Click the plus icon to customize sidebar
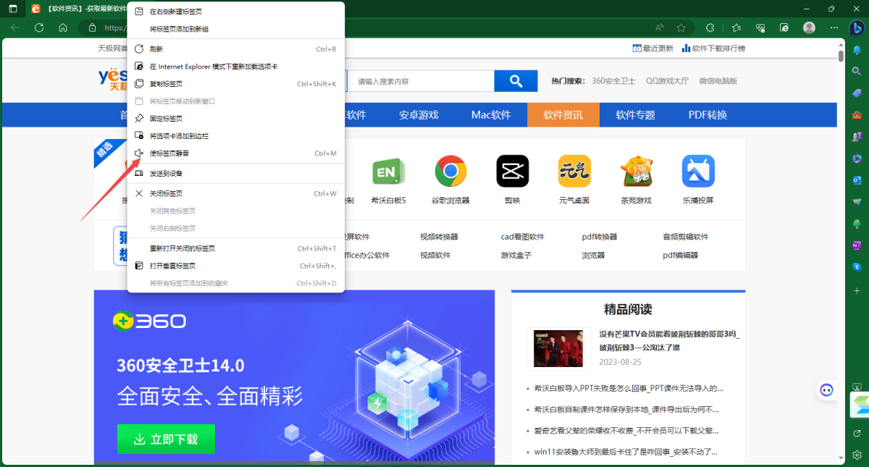This screenshot has height=467, width=869. click(x=857, y=290)
